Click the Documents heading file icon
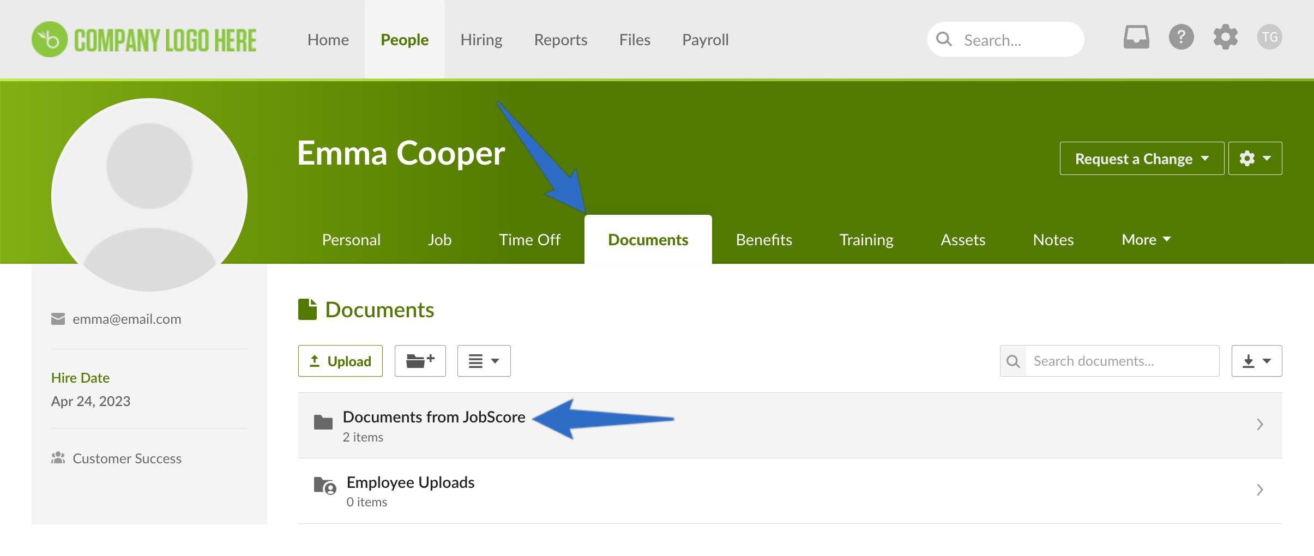 (x=308, y=309)
